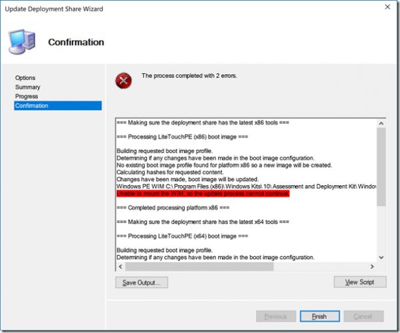400x333 pixels.
Task: Open the View Script button
Action: pos(360,282)
